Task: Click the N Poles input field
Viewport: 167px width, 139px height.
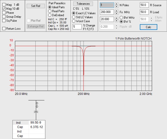Action: 107,5
